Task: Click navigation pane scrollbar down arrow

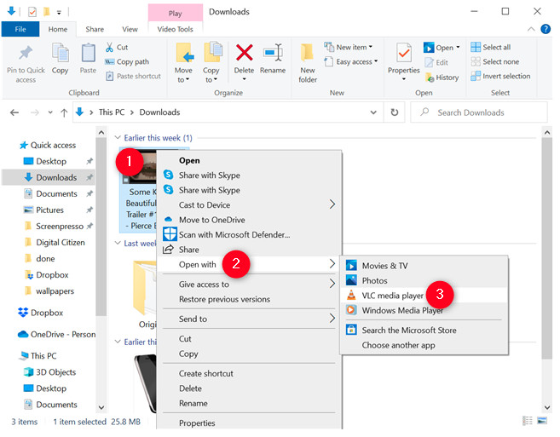Action: tap(101, 407)
